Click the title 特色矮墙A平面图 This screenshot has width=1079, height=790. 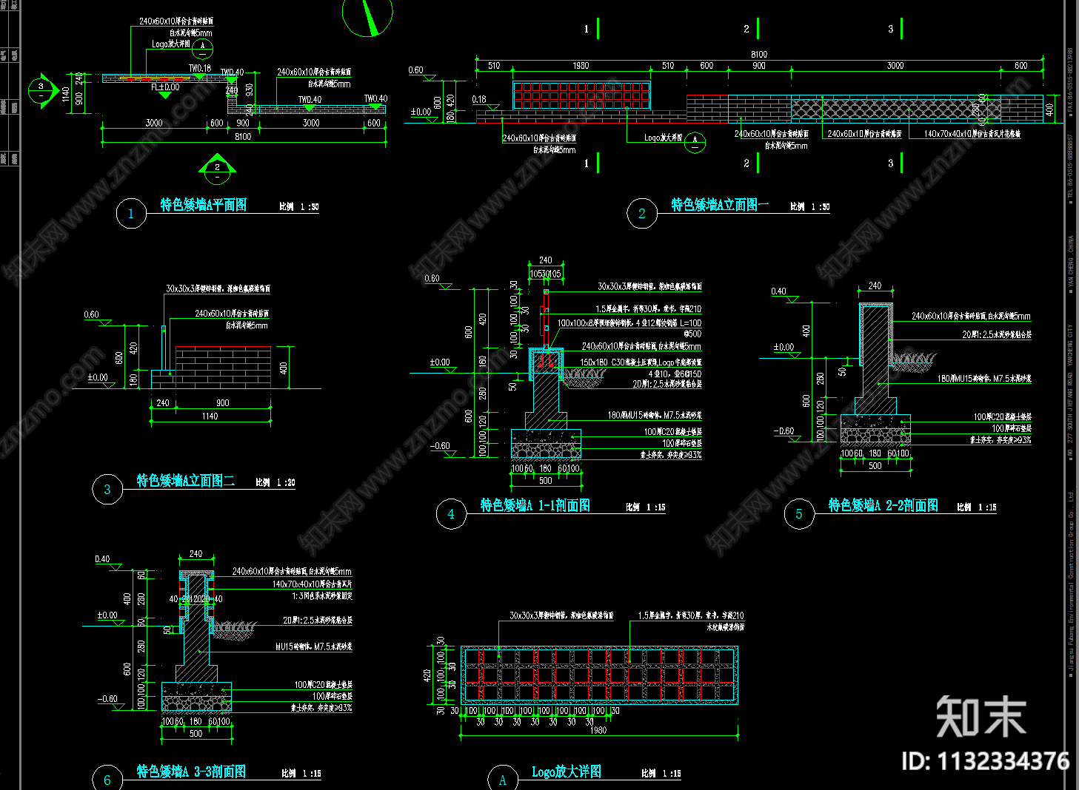pyautogui.click(x=204, y=205)
